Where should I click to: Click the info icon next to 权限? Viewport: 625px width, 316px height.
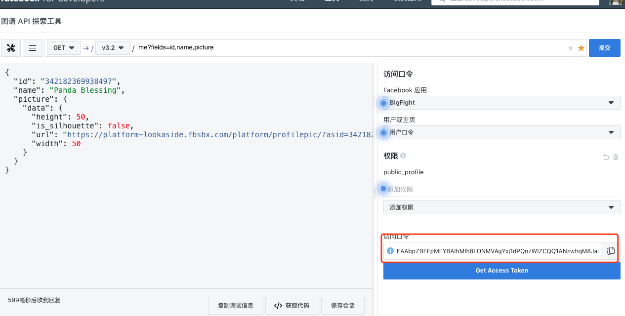(x=403, y=156)
